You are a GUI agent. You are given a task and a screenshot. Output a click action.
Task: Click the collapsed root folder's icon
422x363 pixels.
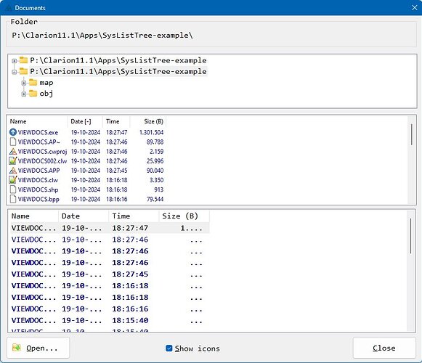pos(24,60)
